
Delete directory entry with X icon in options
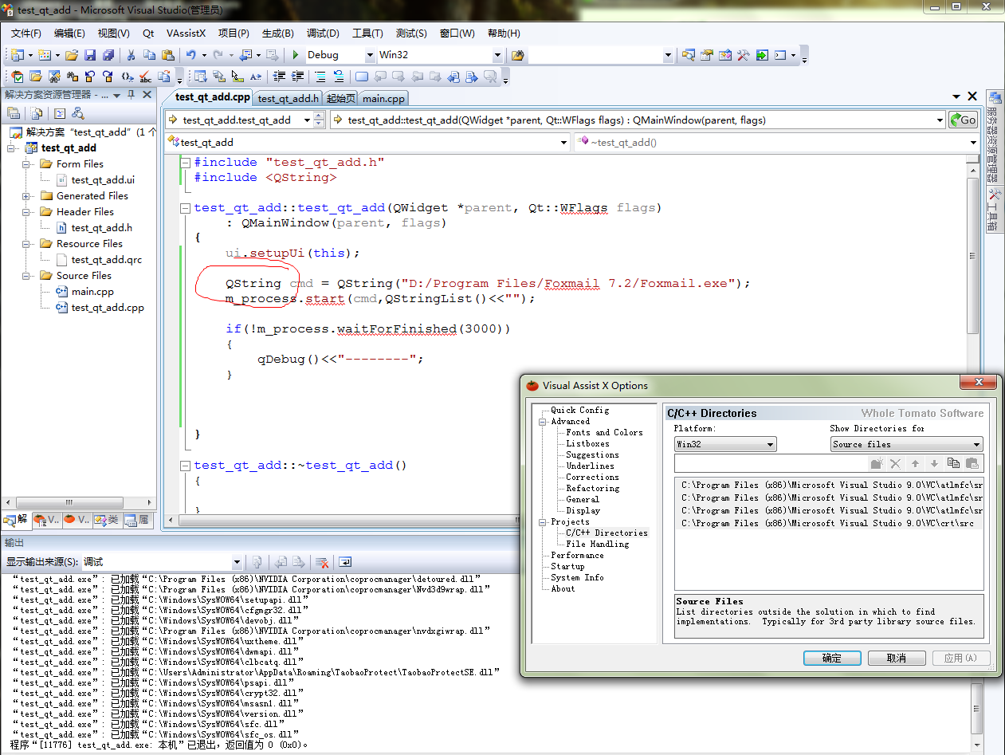[x=896, y=463]
